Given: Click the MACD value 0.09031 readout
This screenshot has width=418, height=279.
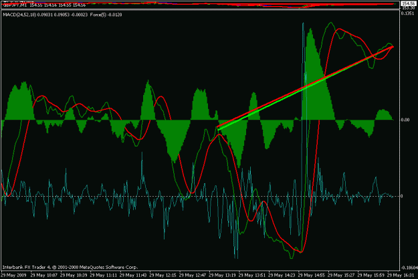Looking at the screenshot, I should click(x=45, y=15).
